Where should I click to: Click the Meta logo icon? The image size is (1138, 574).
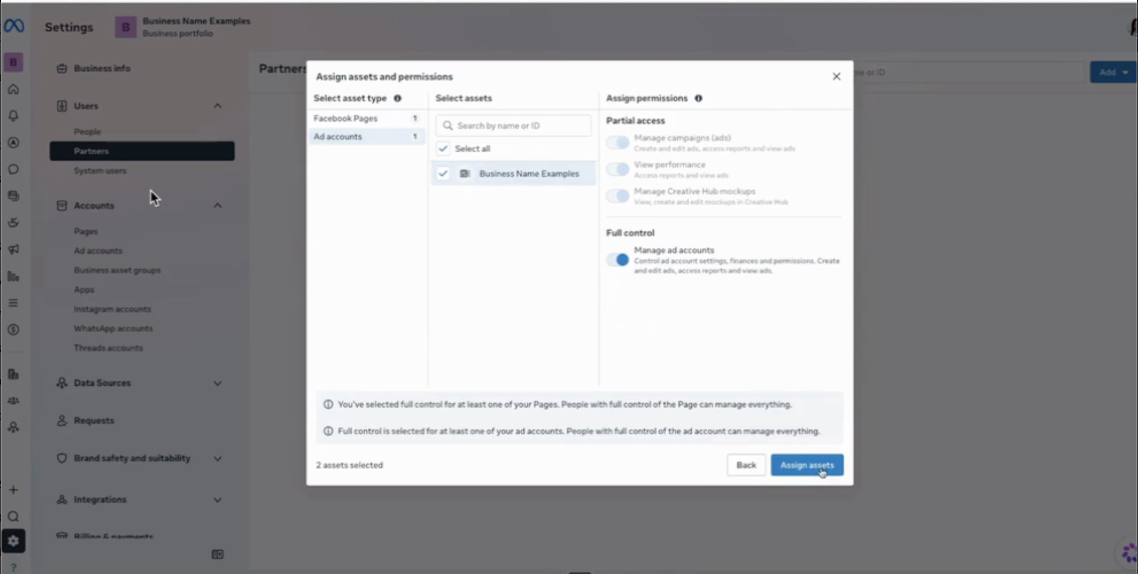(14, 26)
